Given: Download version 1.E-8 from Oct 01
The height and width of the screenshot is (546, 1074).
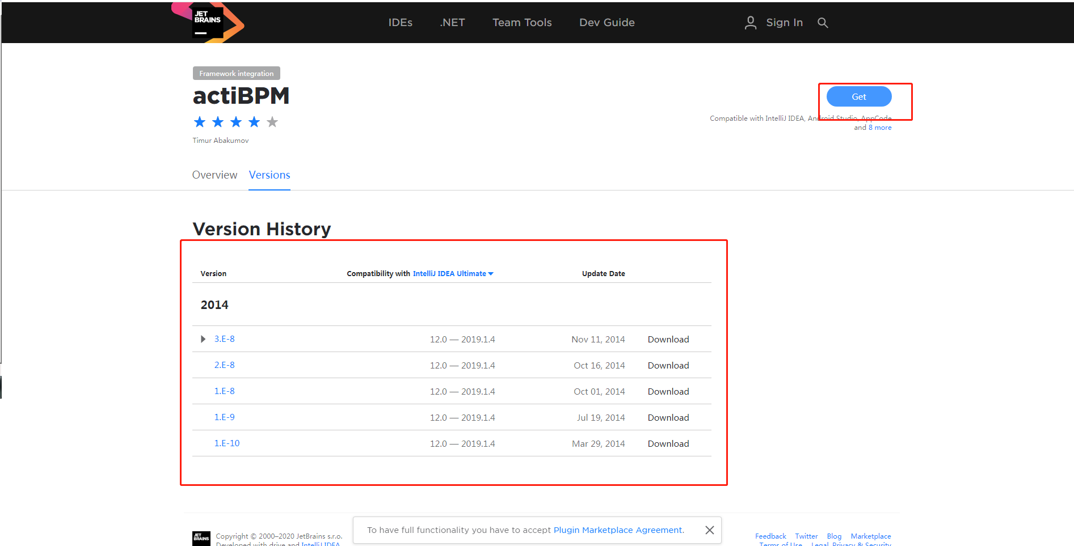Looking at the screenshot, I should point(668,392).
